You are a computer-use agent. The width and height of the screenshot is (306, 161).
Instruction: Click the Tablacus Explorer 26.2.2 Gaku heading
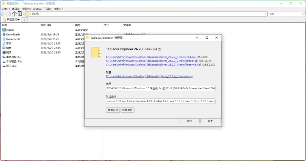point(129,49)
